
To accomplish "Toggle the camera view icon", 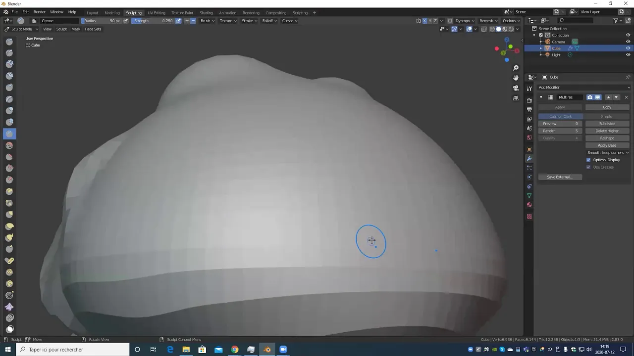I will tap(516, 88).
